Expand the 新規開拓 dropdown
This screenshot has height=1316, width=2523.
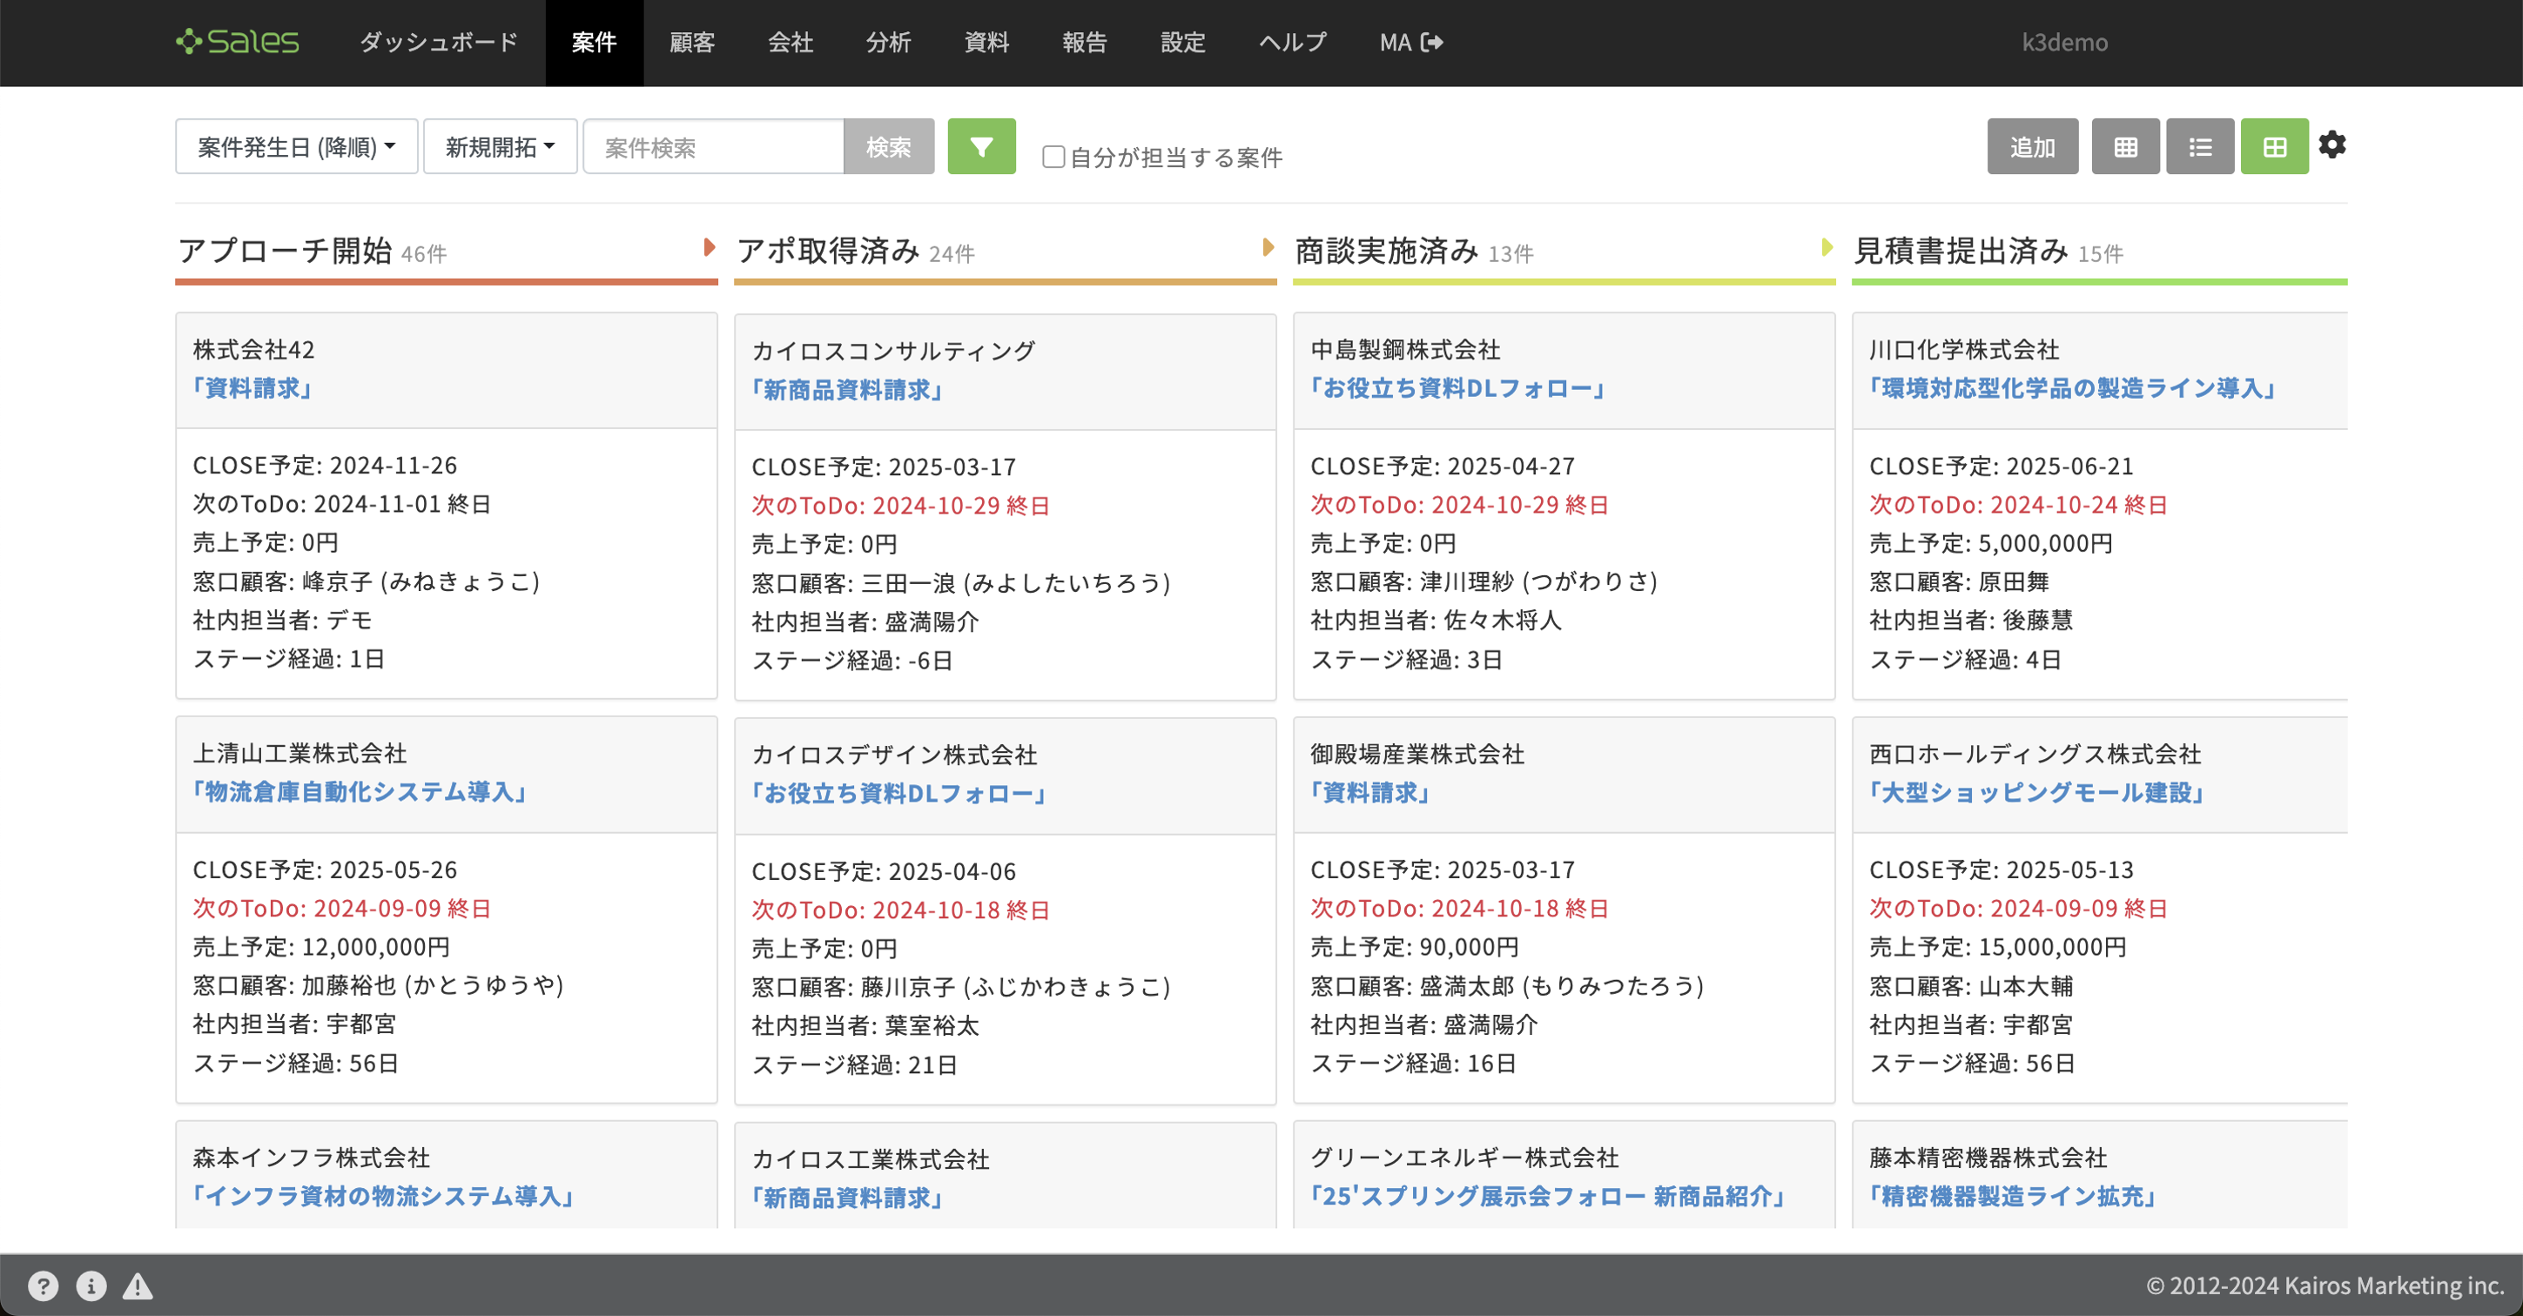500,147
